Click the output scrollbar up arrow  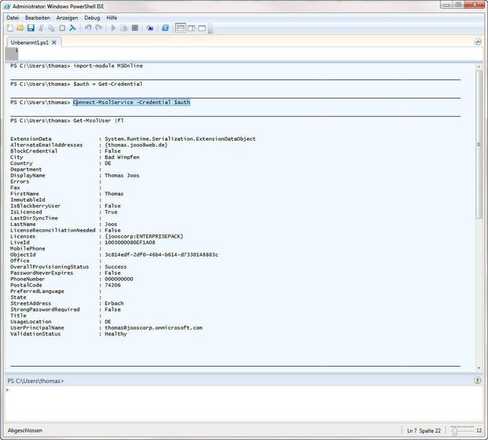[478, 67]
